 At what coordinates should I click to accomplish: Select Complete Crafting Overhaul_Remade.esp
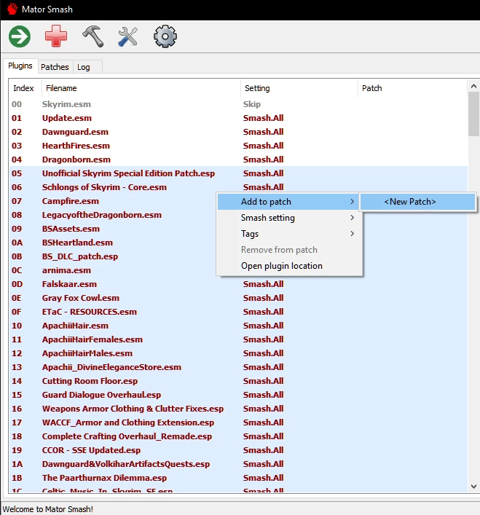click(x=239, y=436)
